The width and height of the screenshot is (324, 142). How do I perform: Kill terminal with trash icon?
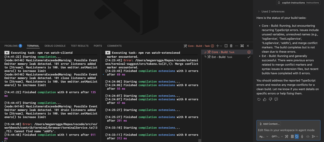231,46
